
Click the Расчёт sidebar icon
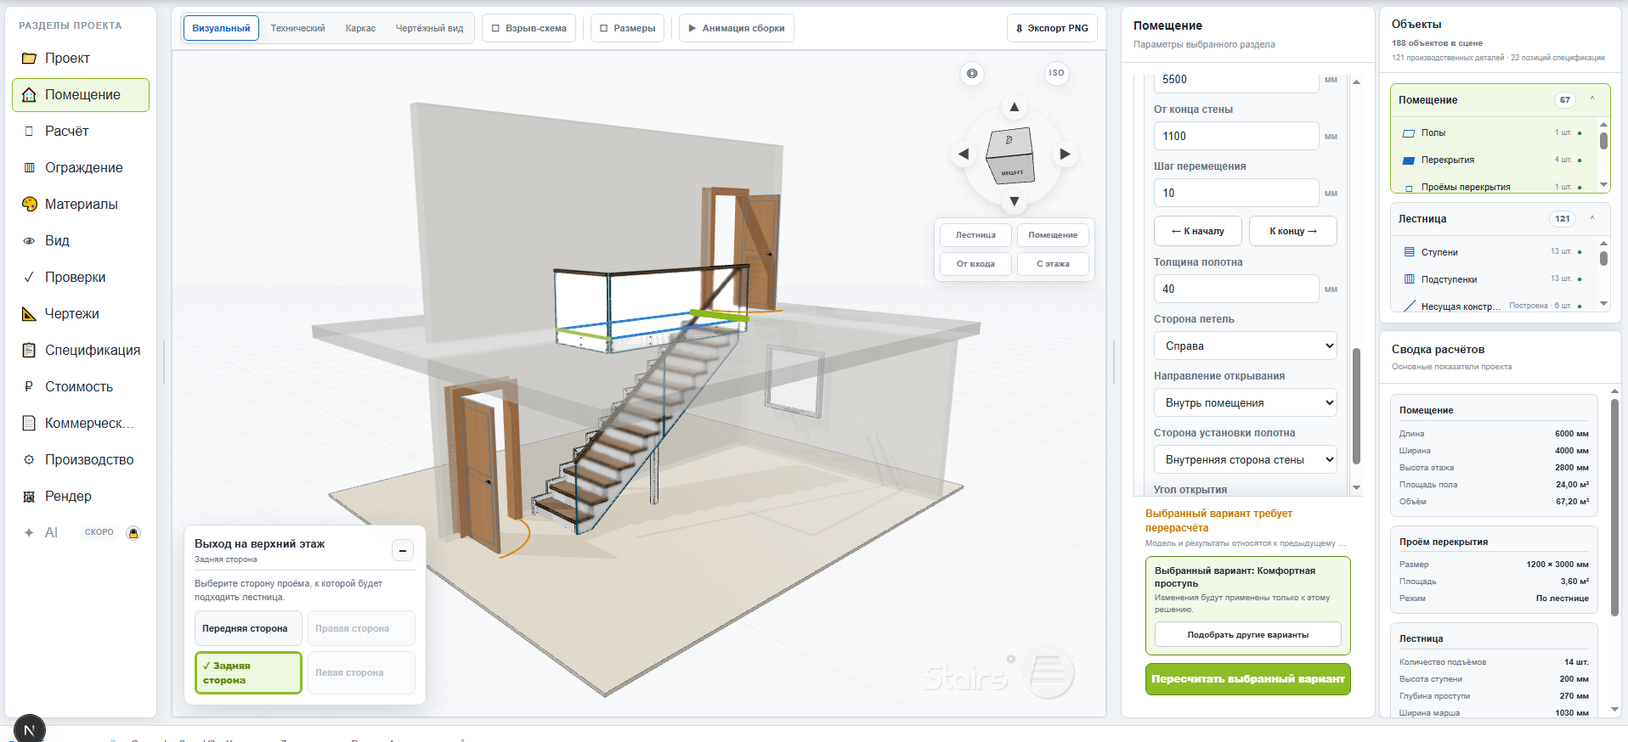29,132
